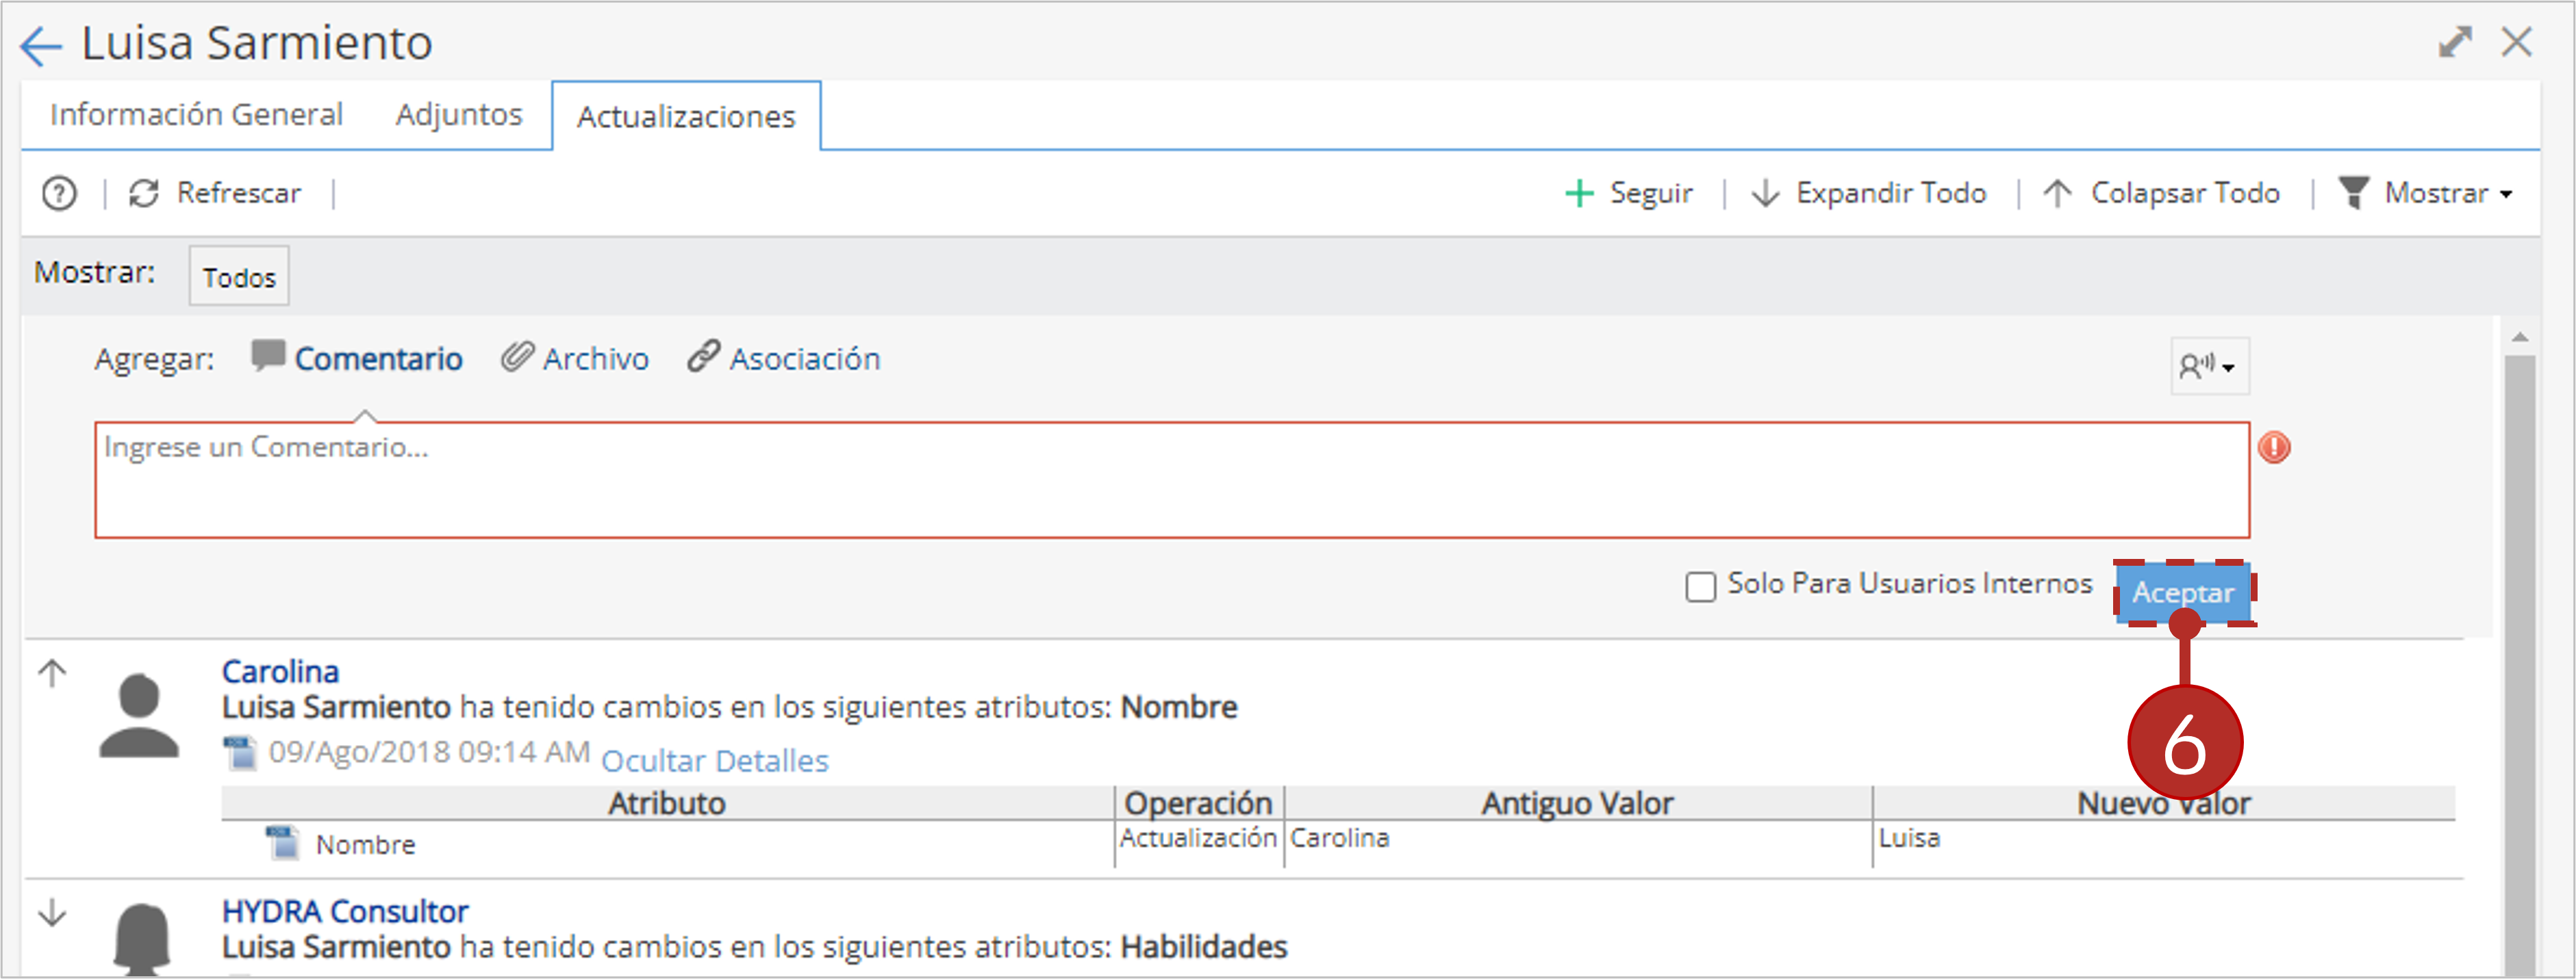2576x979 pixels.
Task: Expand all updates with Expandir Todo
Action: [1868, 193]
